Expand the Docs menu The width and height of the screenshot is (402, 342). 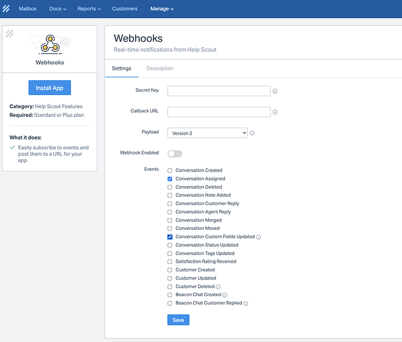58,9
